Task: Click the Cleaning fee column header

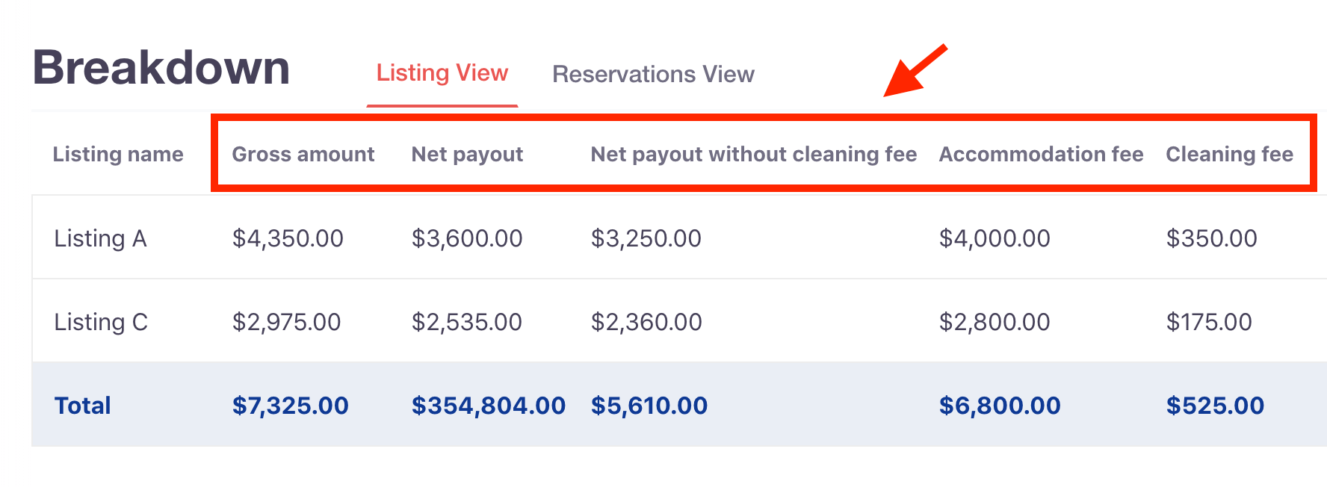Action: 1229,154
